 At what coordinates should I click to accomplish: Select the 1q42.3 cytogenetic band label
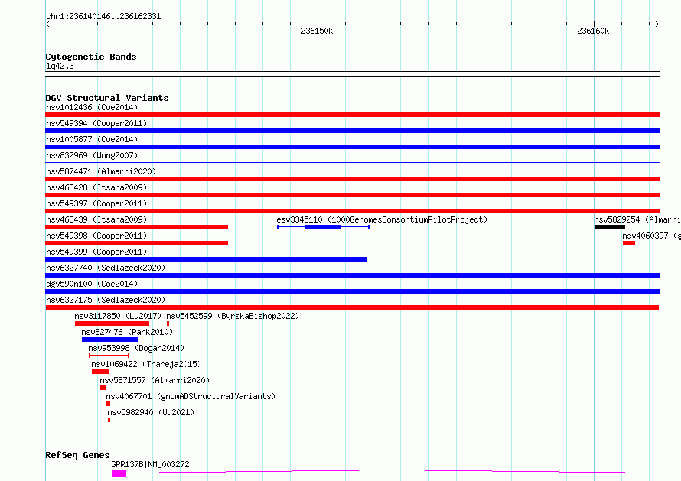pyautogui.click(x=60, y=66)
